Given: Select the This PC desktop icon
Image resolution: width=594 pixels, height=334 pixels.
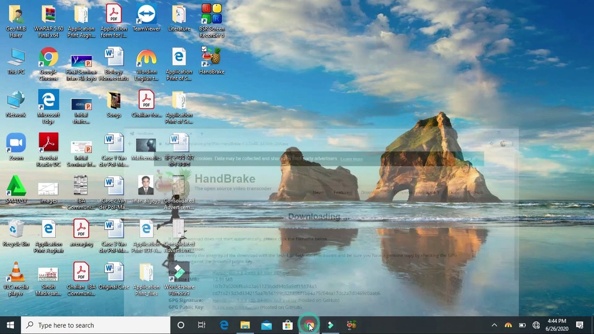Looking at the screenshot, I should coord(16,61).
